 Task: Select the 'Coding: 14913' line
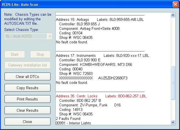[x=71, y=109]
